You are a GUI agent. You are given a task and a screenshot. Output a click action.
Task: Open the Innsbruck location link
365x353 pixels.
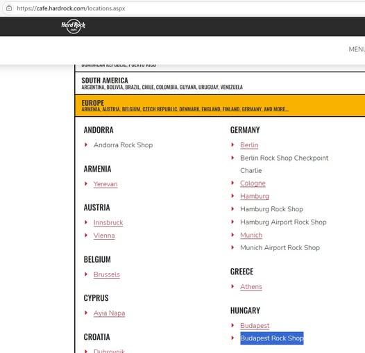[108, 222]
